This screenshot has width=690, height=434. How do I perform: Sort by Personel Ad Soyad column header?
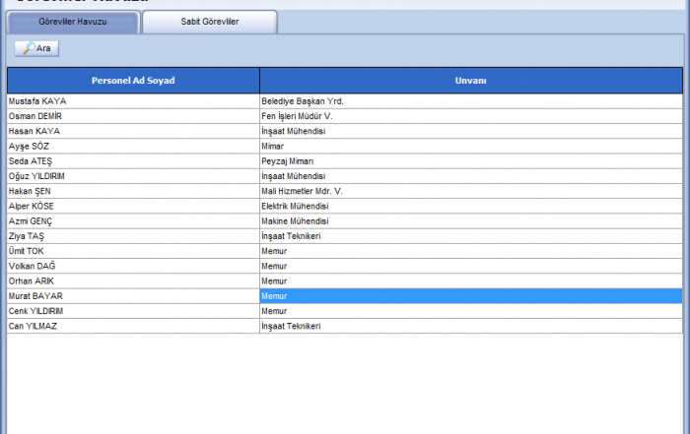tap(133, 80)
